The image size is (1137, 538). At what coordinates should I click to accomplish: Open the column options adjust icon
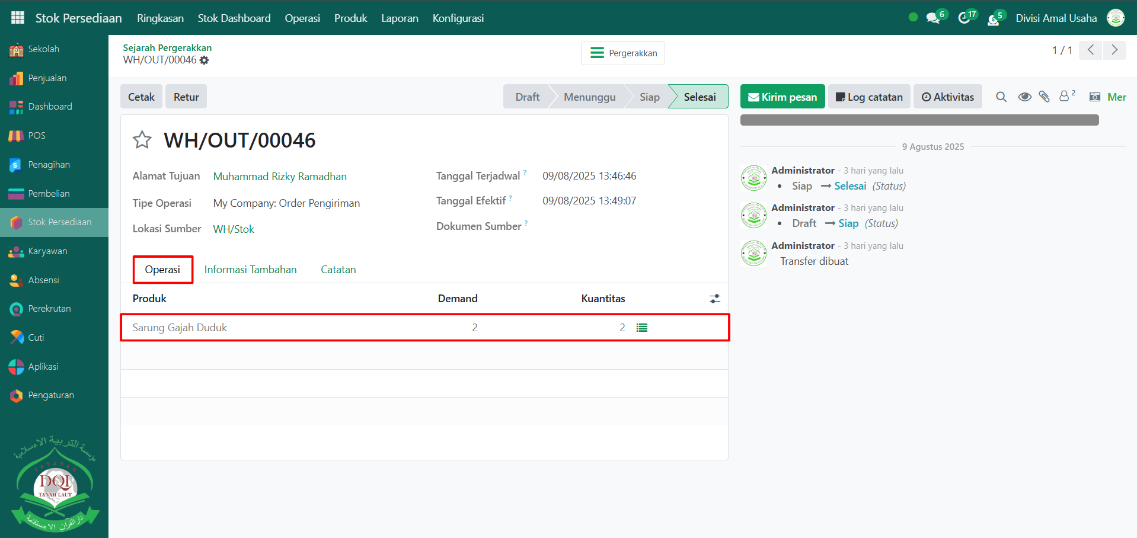point(715,299)
